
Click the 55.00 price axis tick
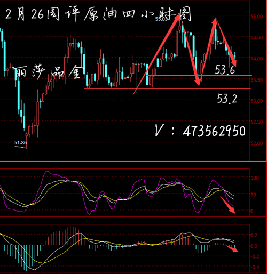(x=257, y=17)
